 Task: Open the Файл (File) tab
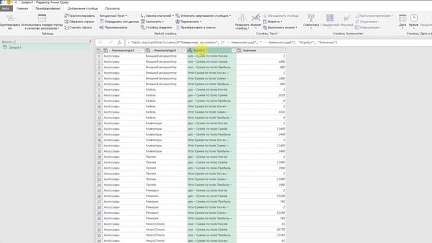click(x=5, y=9)
